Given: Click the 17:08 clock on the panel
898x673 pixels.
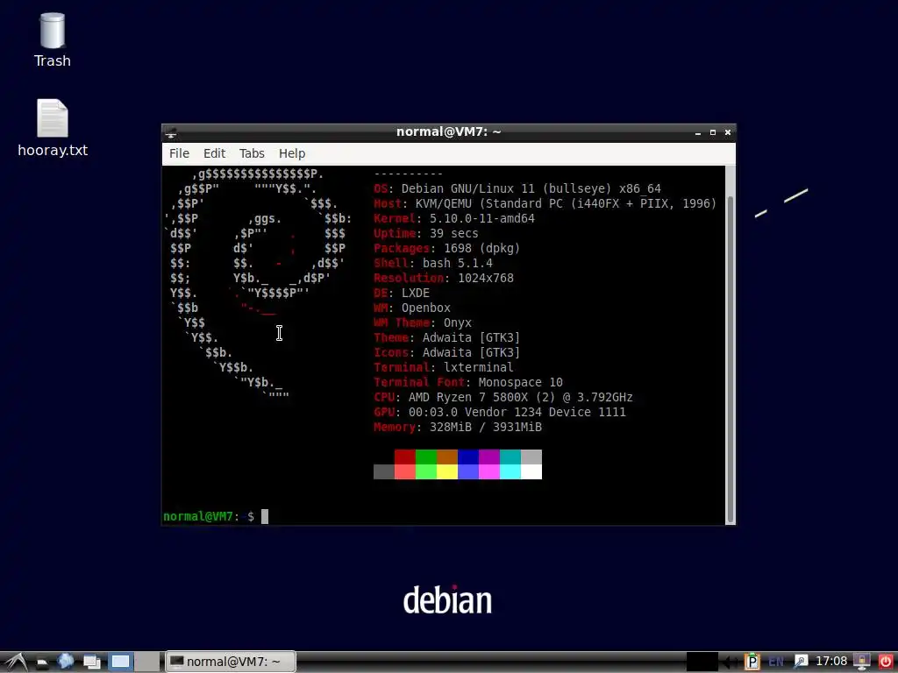Looking at the screenshot, I should 831,662.
